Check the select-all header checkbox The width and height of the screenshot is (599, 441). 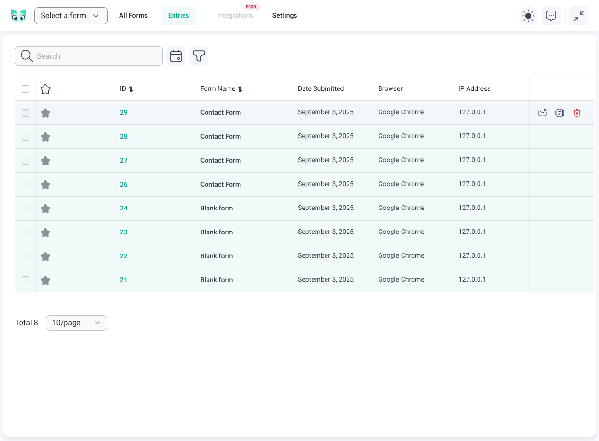(25, 89)
